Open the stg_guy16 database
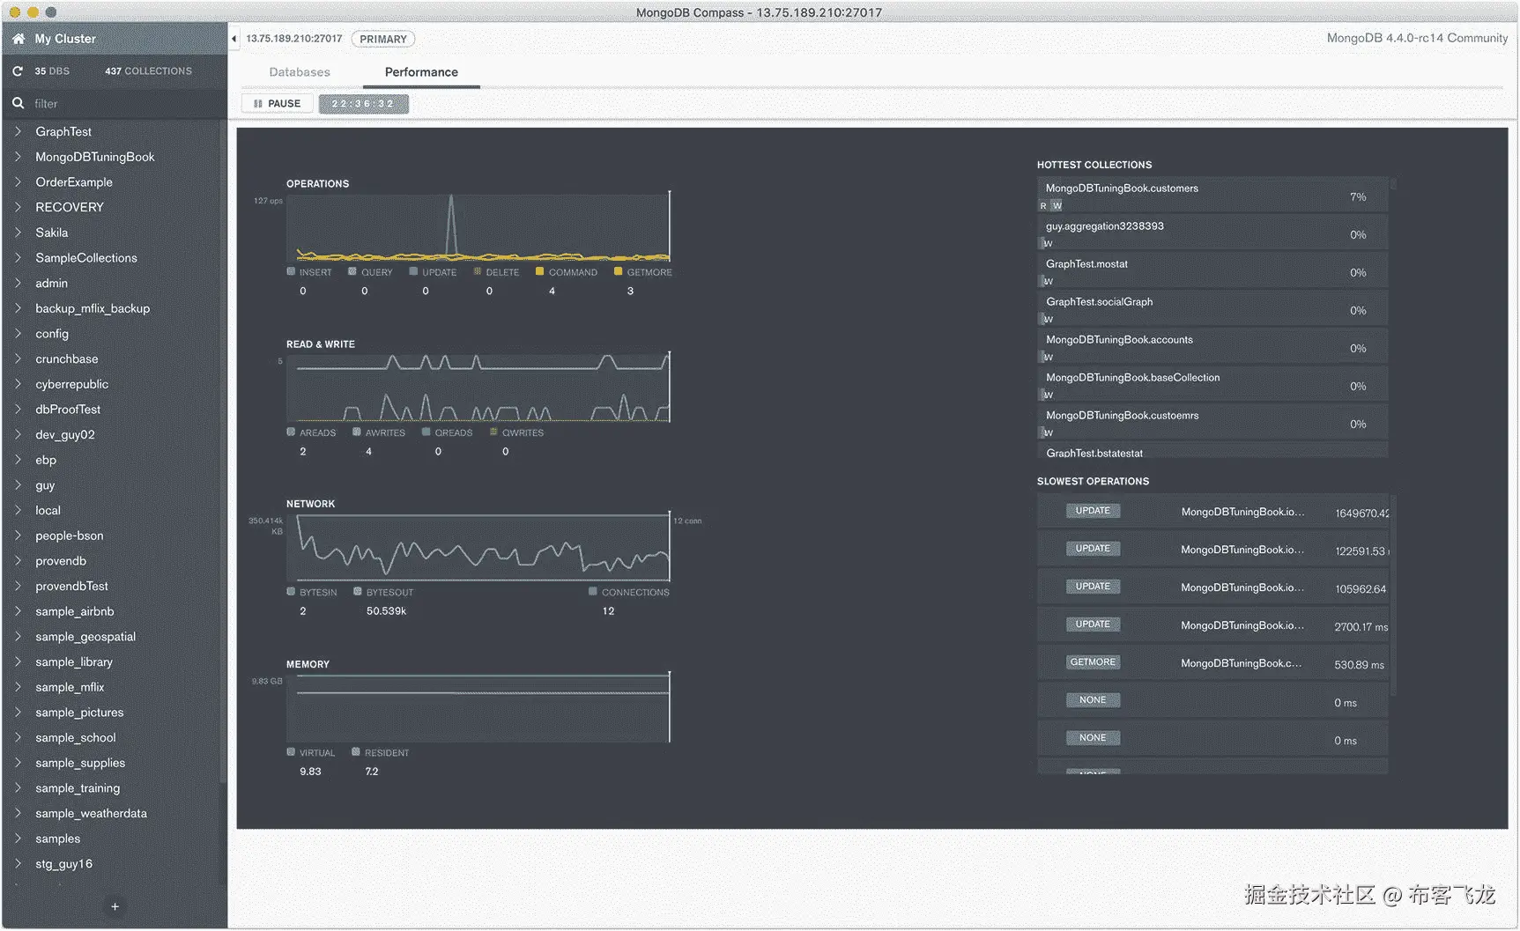This screenshot has width=1520, height=931. tap(63, 864)
